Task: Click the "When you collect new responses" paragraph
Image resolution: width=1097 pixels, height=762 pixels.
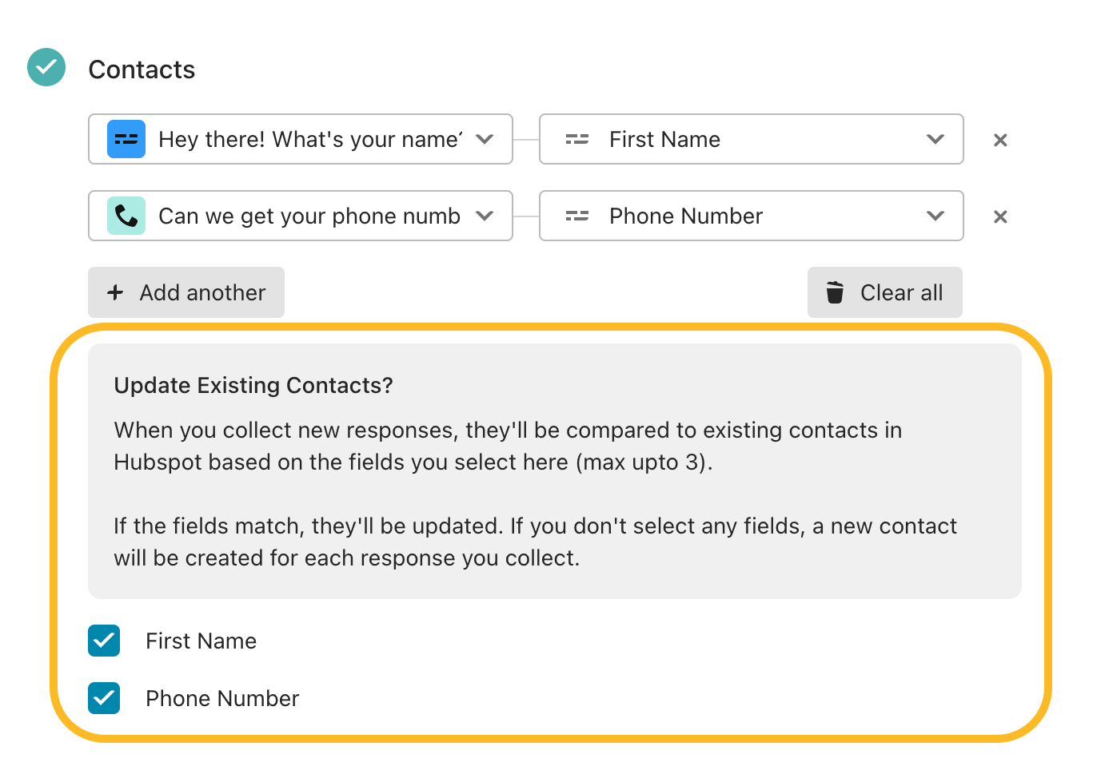Action: point(508,446)
